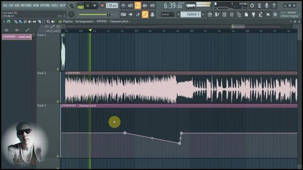The width and height of the screenshot is (303, 170).
Task: Click the Playlist - Arrangement breadcrumb
Action: [78, 21]
